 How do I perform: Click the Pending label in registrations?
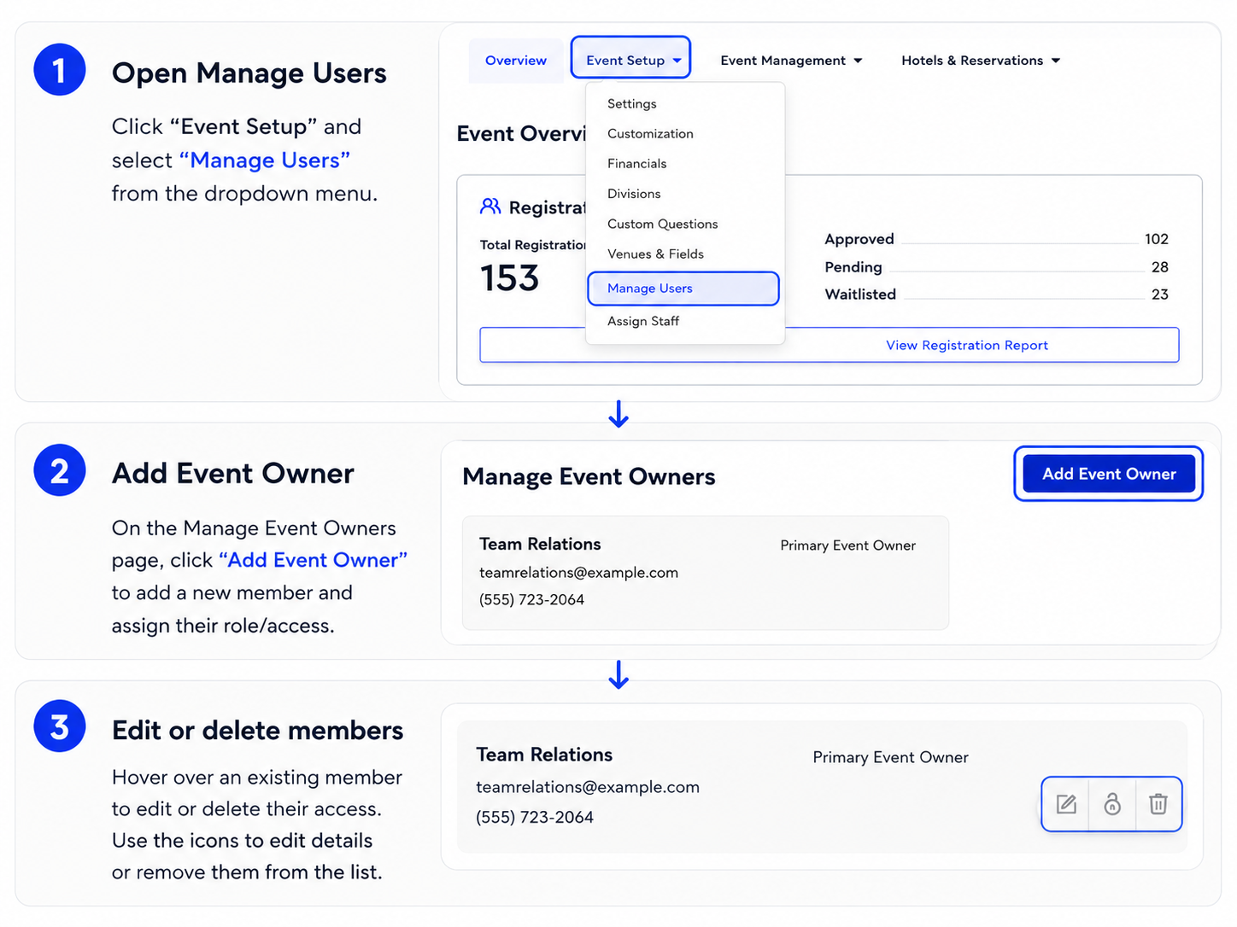pyautogui.click(x=853, y=267)
